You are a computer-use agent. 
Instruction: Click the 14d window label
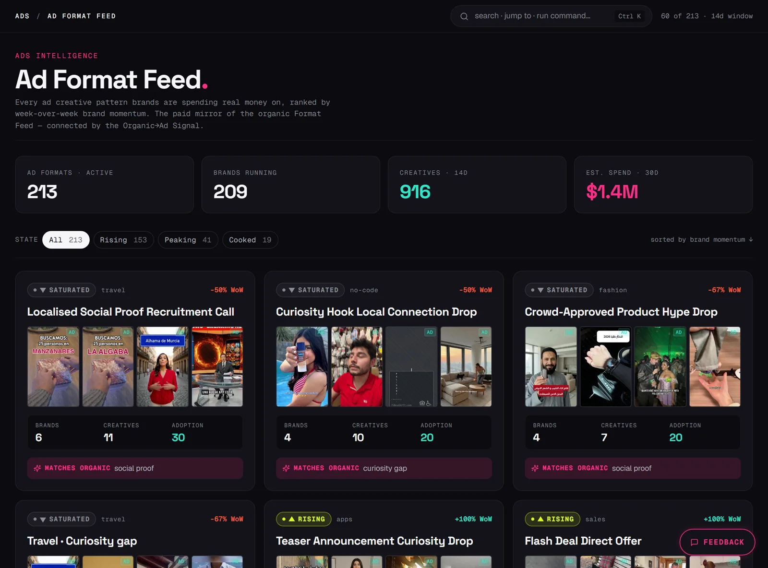732,16
